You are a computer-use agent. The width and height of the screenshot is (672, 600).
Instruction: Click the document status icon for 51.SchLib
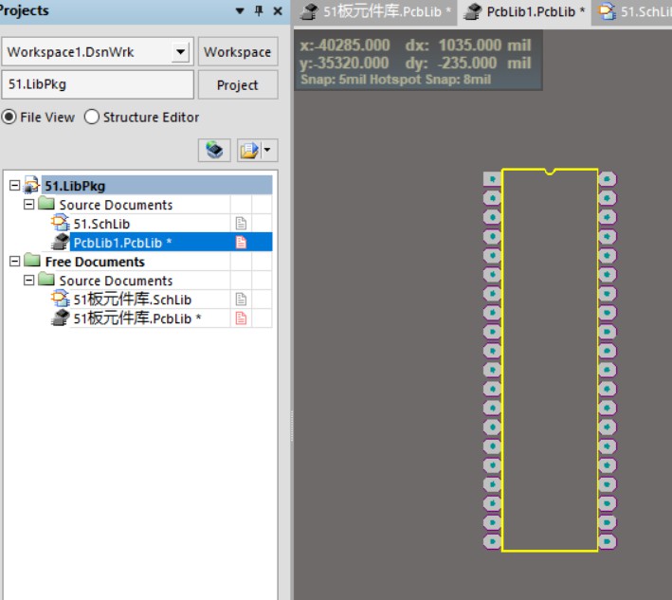coord(241,224)
